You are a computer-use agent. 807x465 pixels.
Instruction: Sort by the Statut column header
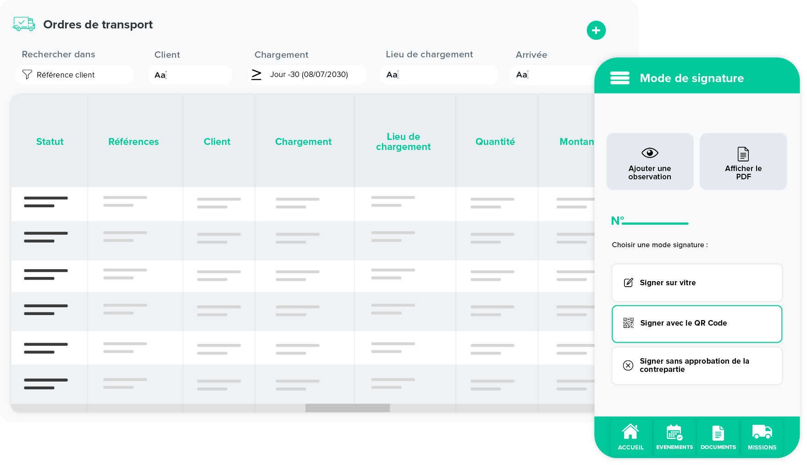pyautogui.click(x=50, y=142)
